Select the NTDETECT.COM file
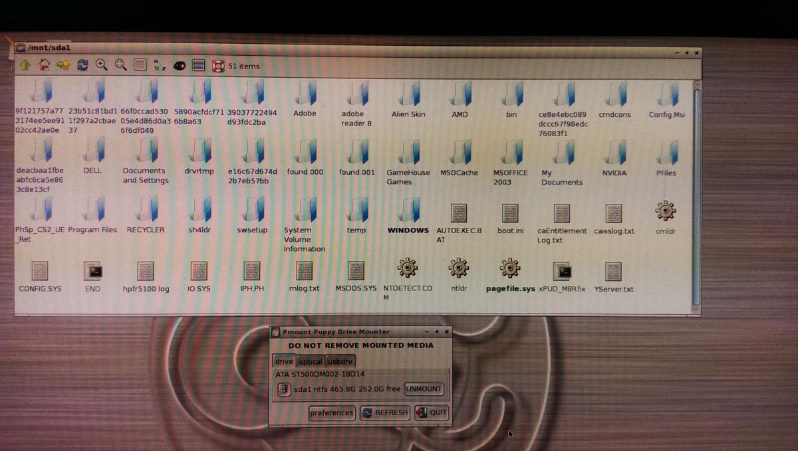The height and width of the screenshot is (451, 798). pyautogui.click(x=408, y=279)
